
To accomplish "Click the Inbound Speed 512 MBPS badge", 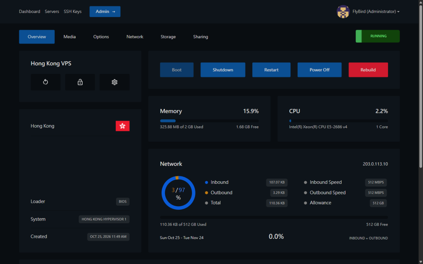I will 376,182.
